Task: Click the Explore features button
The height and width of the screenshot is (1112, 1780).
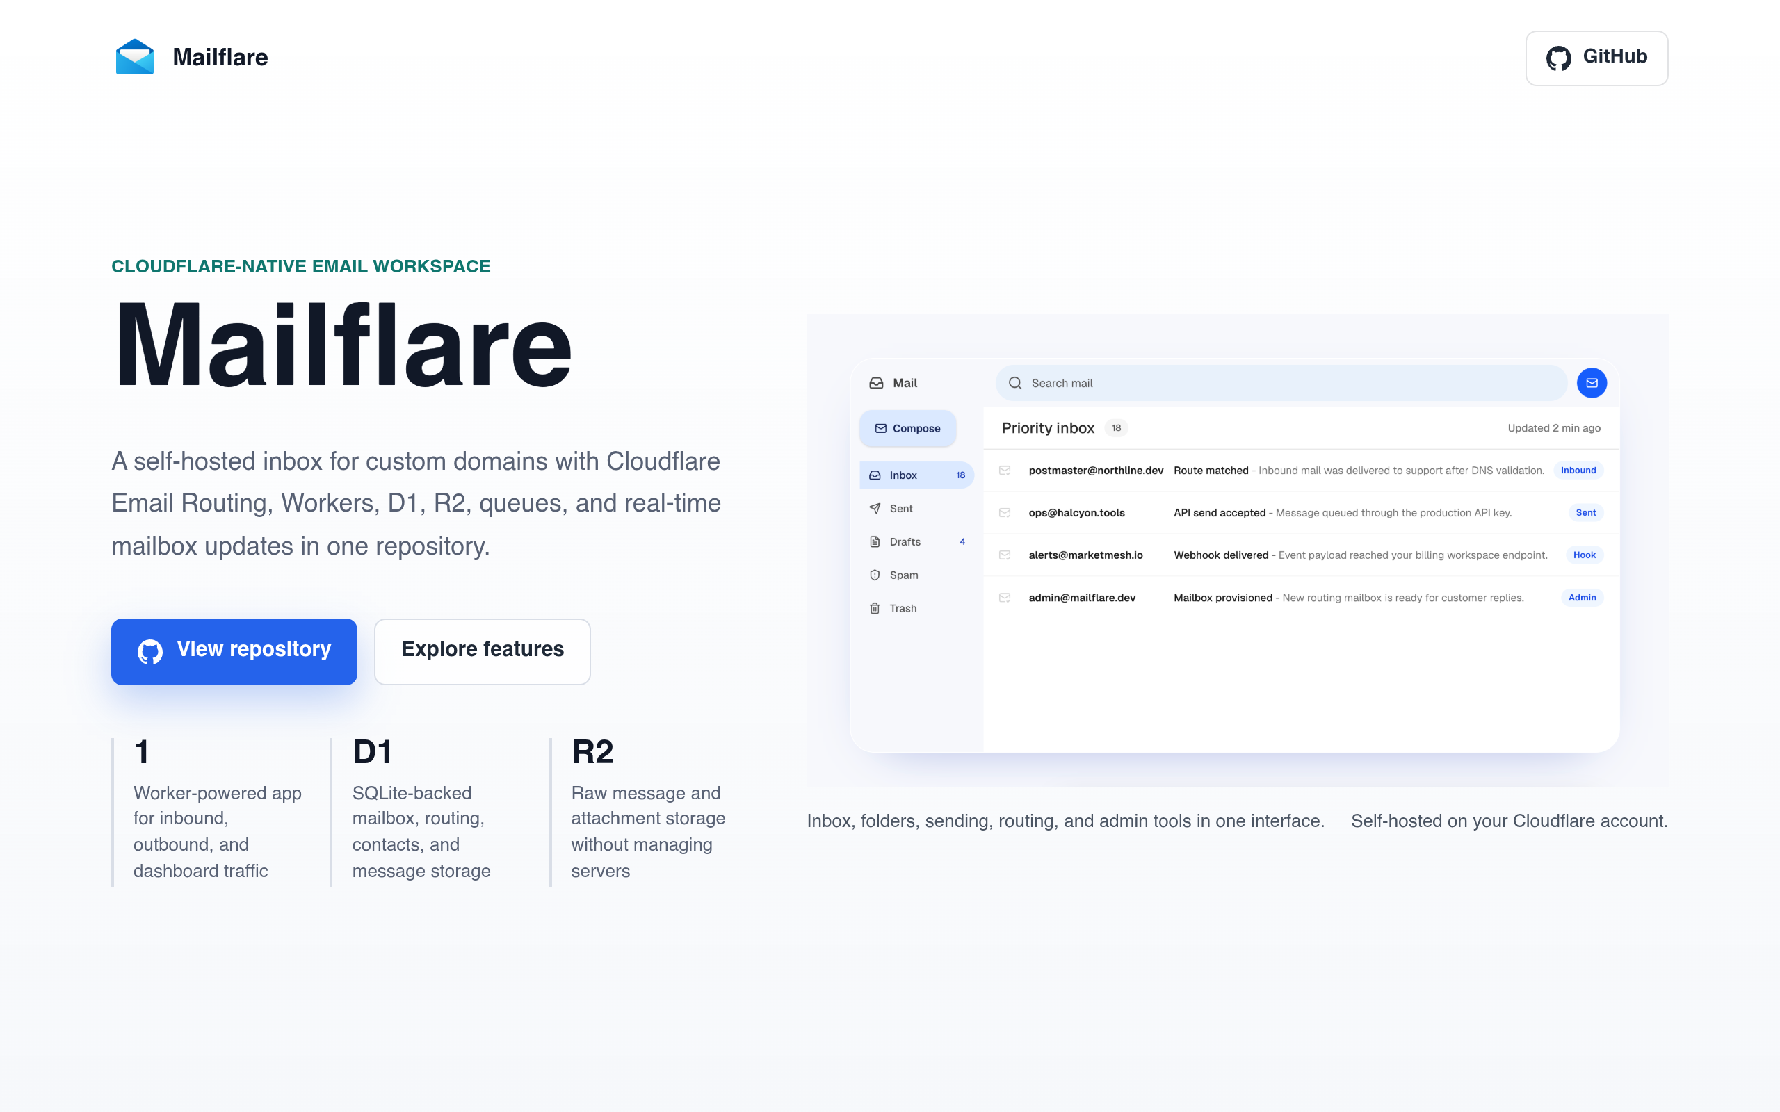Action: coord(483,651)
